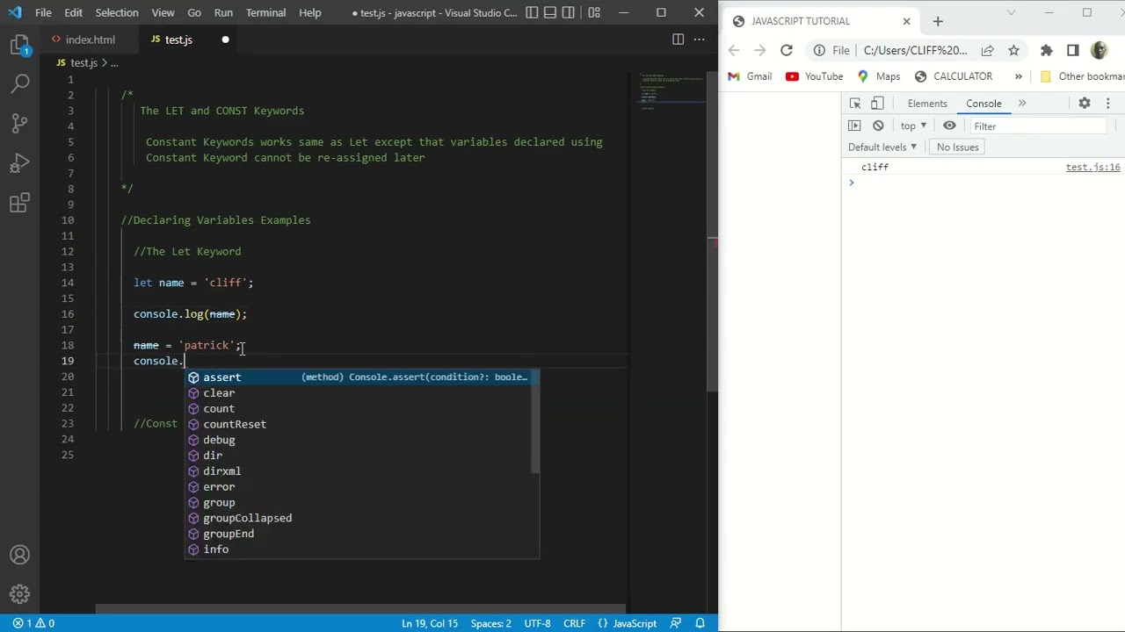
Task: Click the No Issues button
Action: [x=957, y=147]
